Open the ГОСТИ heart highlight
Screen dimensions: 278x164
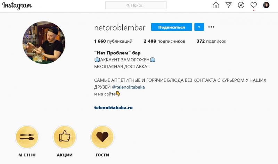(102, 137)
